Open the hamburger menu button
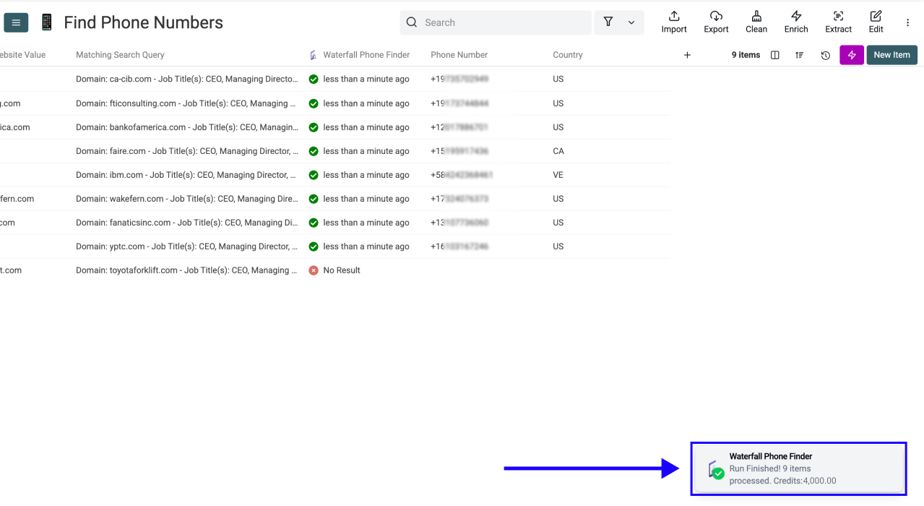The width and height of the screenshot is (924, 506). (16, 22)
